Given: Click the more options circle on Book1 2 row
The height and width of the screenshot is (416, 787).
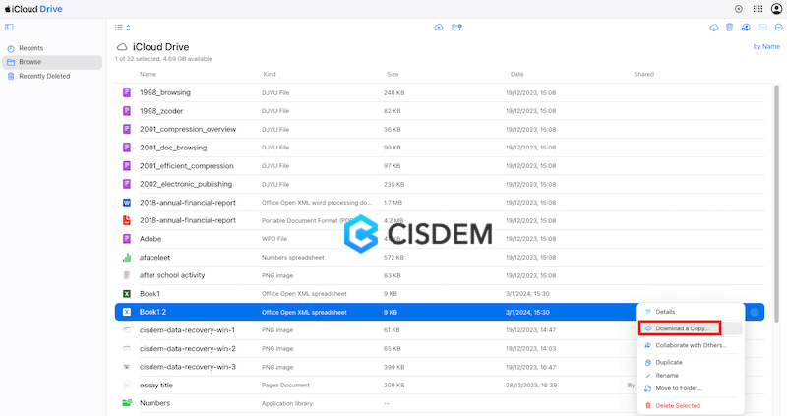Looking at the screenshot, I should point(755,312).
